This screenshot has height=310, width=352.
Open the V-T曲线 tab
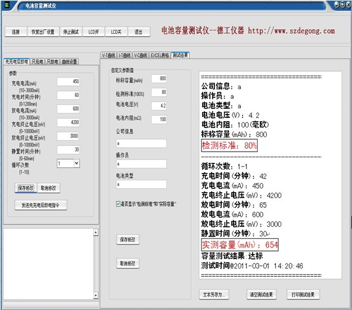coord(108,55)
